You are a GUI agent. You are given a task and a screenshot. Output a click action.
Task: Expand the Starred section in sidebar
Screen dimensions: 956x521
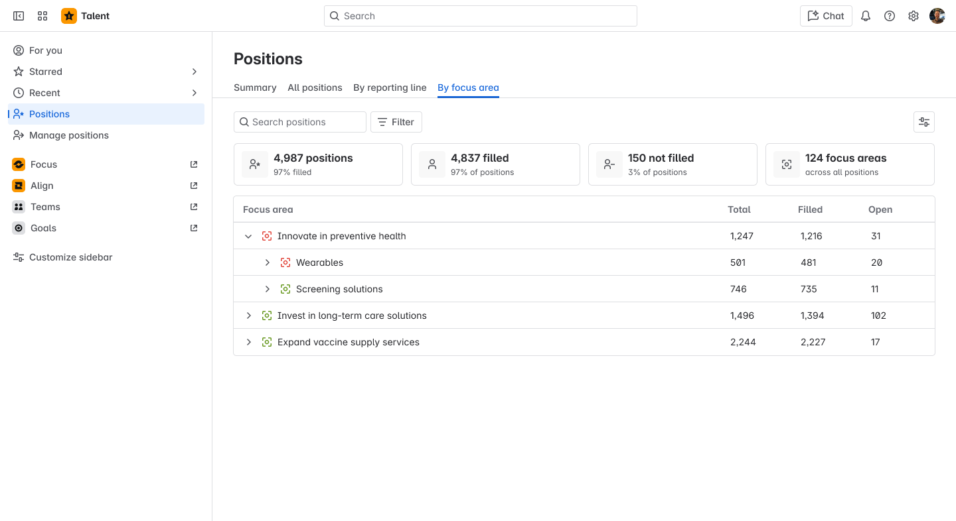pyautogui.click(x=195, y=72)
